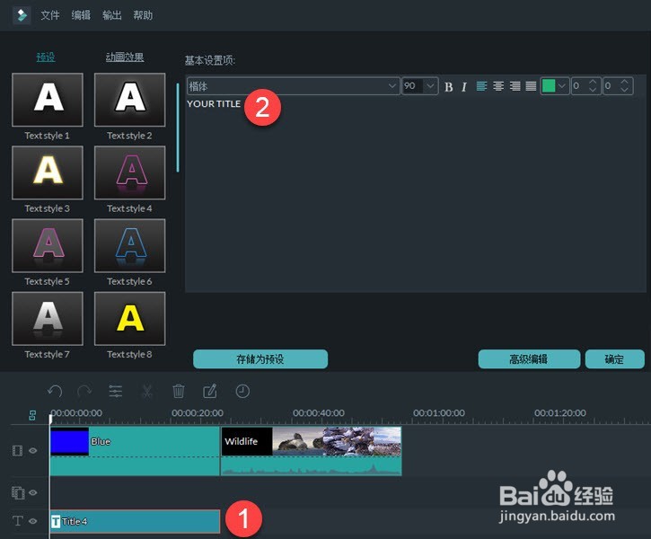This screenshot has height=539, width=651.
Task: Select the Text style 1 preset
Action: point(48,100)
